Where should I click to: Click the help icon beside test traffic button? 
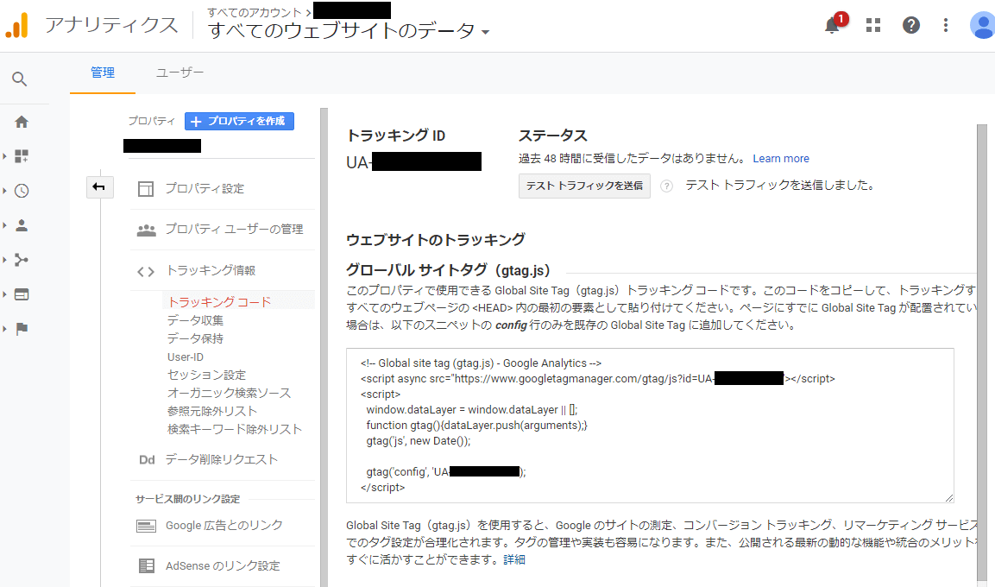tap(666, 186)
